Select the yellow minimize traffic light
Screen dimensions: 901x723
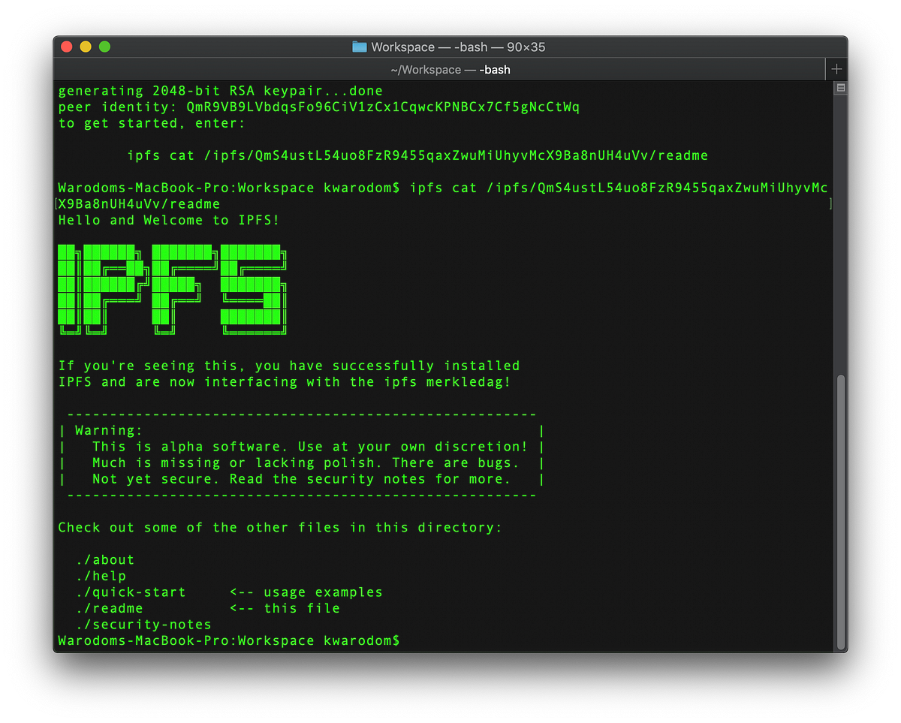pyautogui.click(x=85, y=46)
